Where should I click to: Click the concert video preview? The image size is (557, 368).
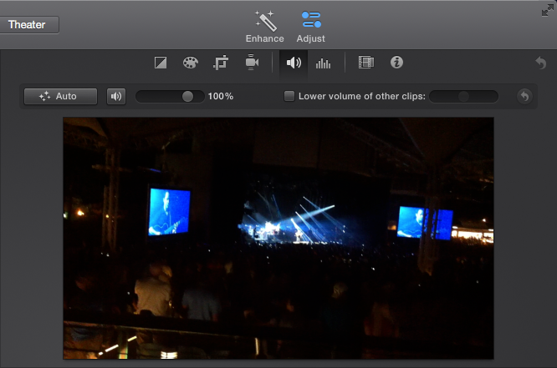point(278,239)
